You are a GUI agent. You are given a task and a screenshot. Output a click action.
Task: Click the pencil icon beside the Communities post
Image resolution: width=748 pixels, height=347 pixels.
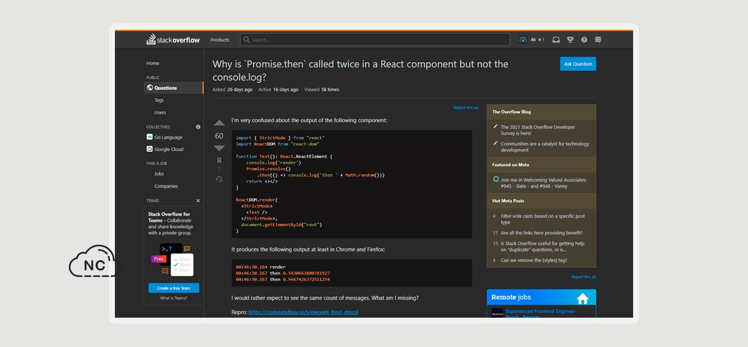tap(495, 144)
